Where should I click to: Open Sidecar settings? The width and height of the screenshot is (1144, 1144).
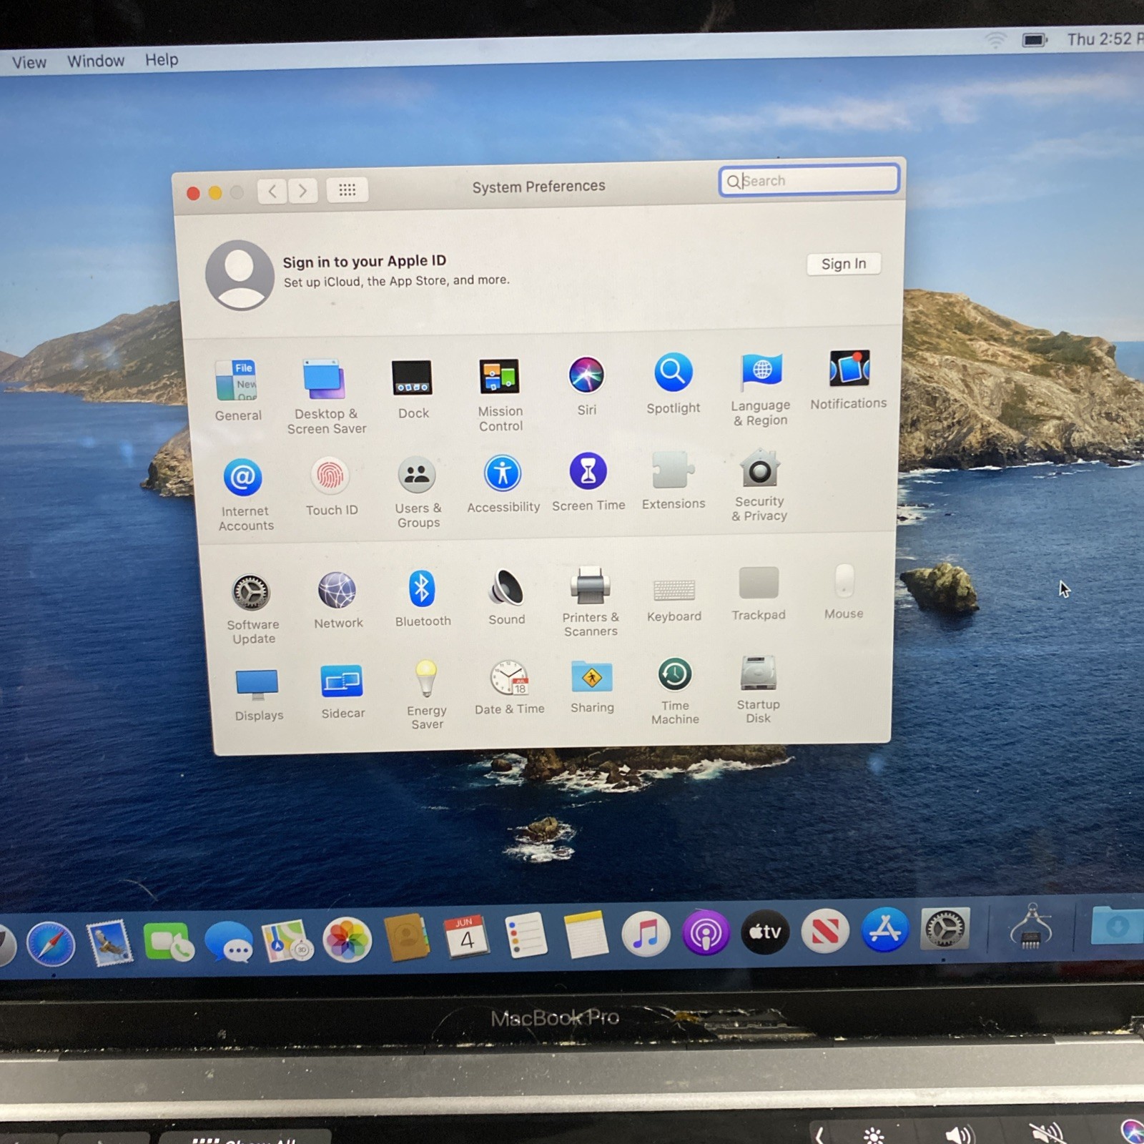342,681
